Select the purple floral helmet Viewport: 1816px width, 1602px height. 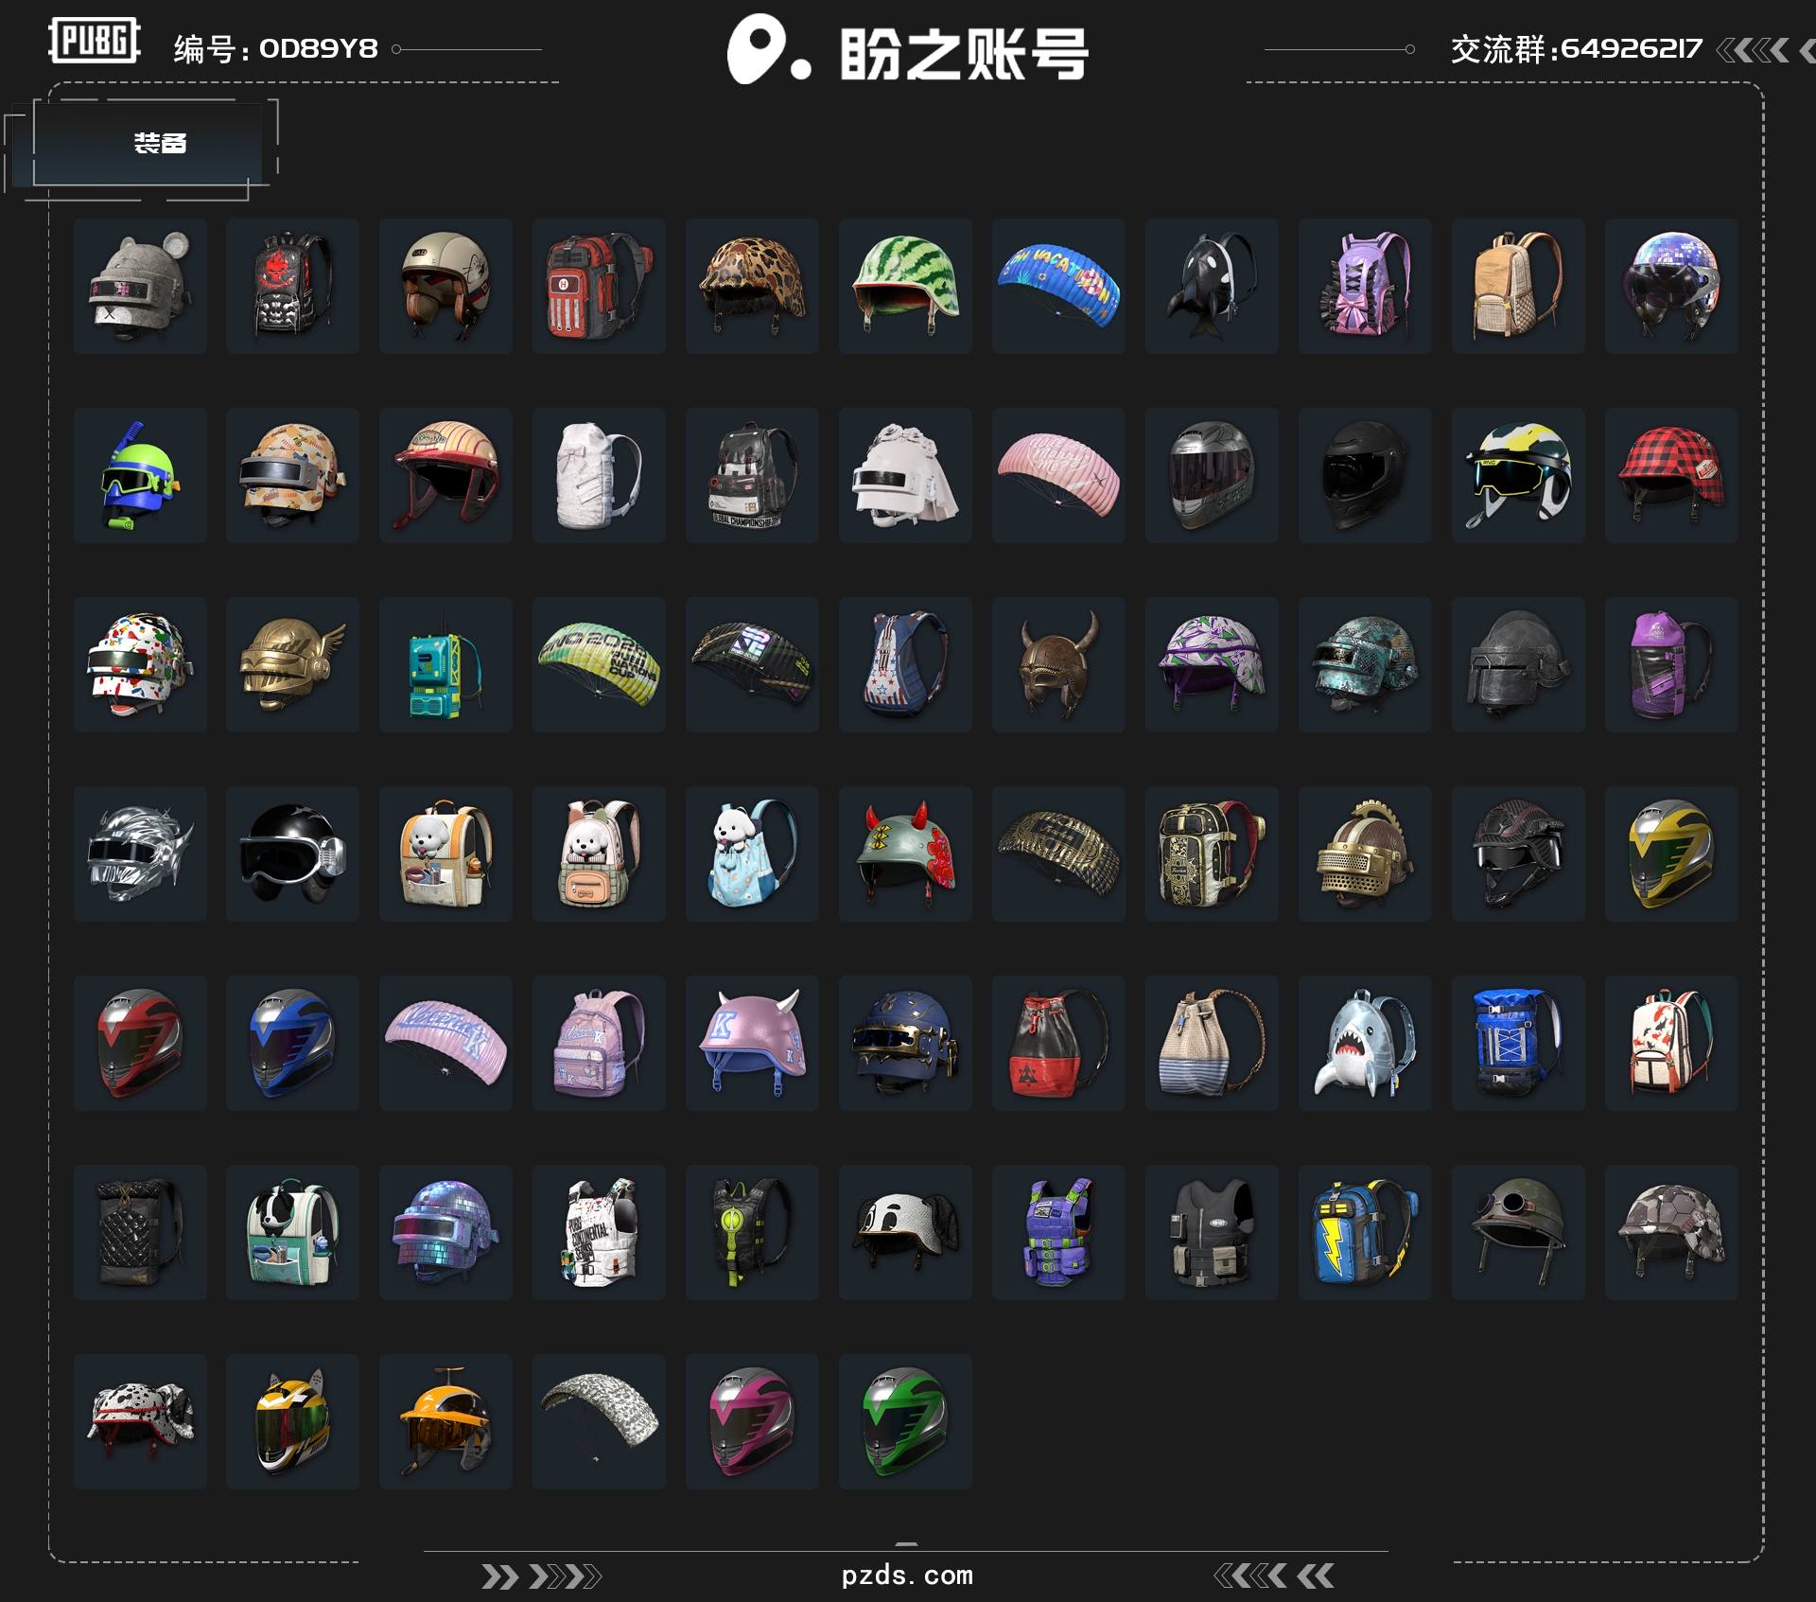[1212, 664]
